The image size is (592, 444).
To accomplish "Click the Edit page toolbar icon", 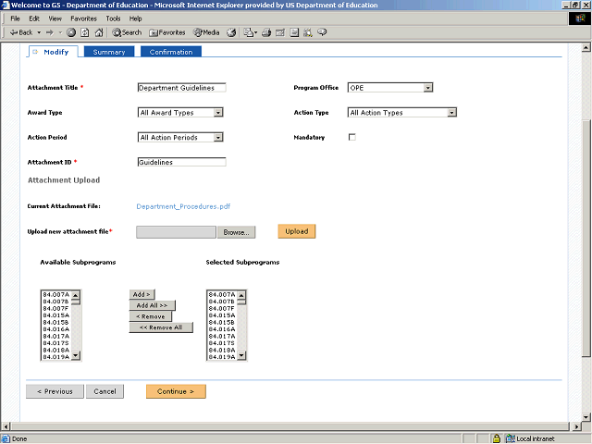I will pyautogui.click(x=280, y=32).
